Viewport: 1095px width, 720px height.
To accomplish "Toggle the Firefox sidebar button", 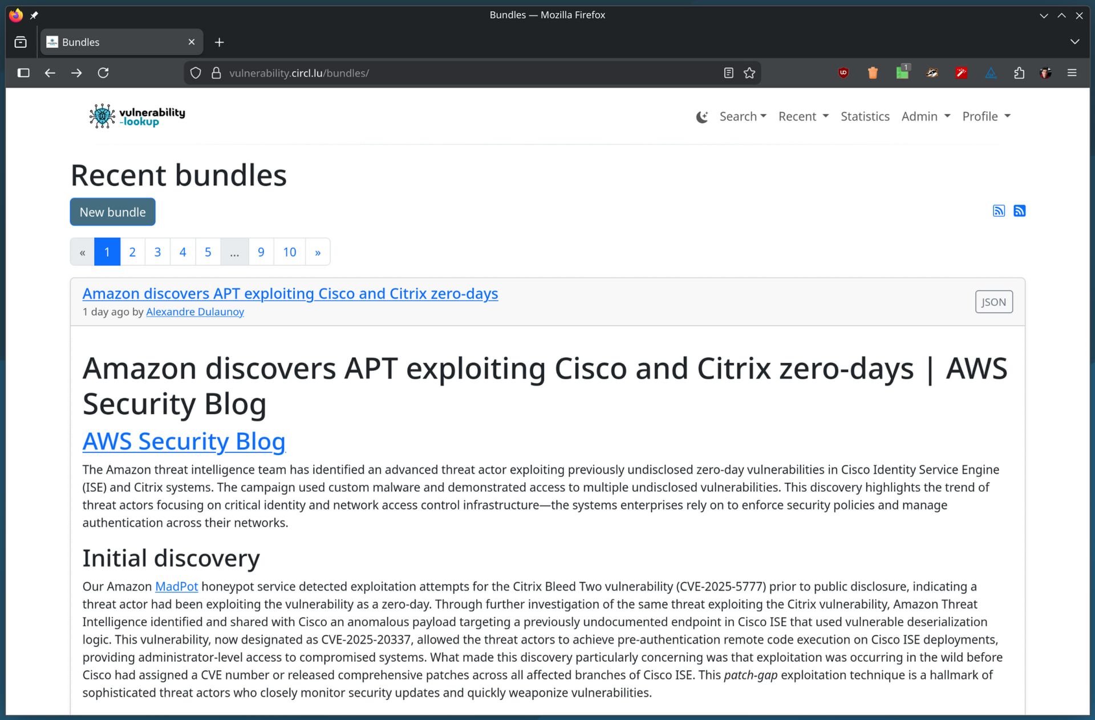I will (x=23, y=73).
